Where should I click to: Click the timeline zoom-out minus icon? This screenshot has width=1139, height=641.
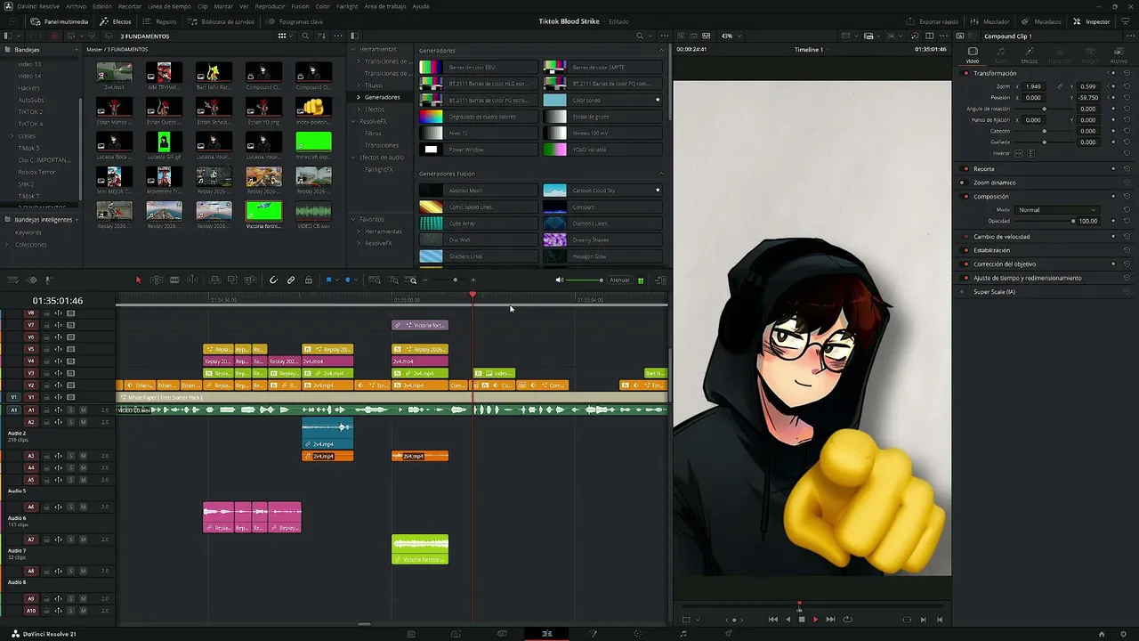click(425, 280)
